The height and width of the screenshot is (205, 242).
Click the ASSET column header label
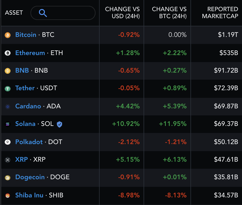tap(14, 13)
